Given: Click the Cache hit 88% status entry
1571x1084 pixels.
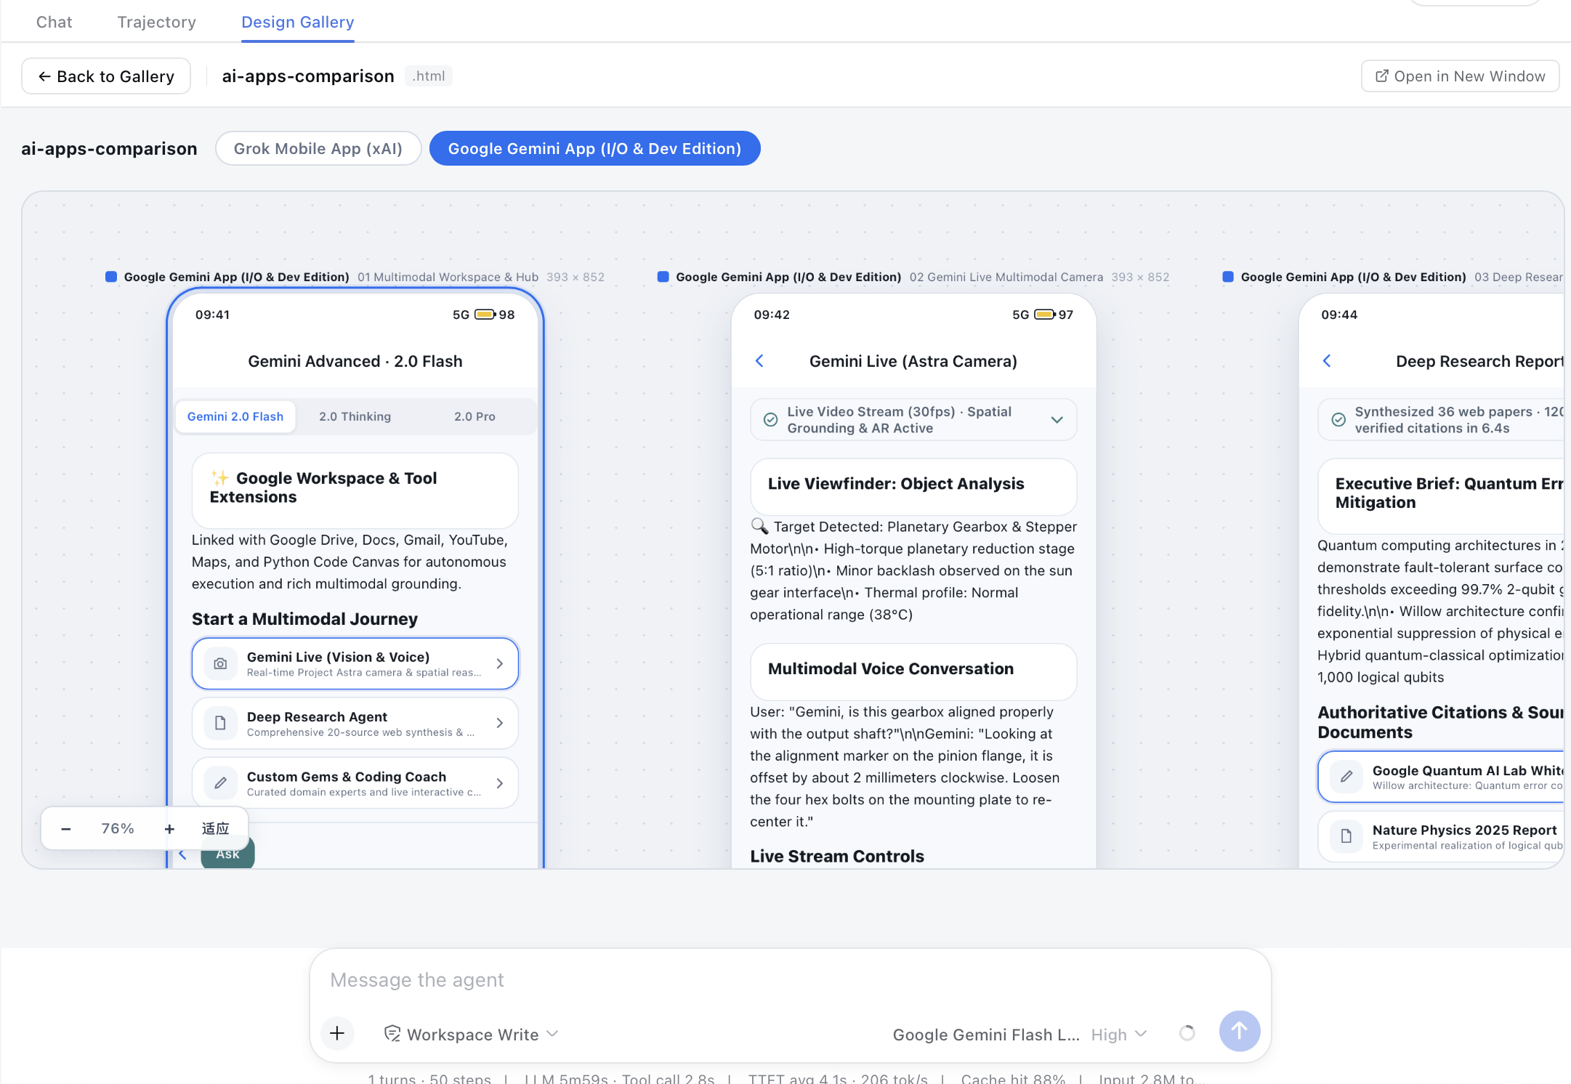Looking at the screenshot, I should pyautogui.click(x=1013, y=1078).
